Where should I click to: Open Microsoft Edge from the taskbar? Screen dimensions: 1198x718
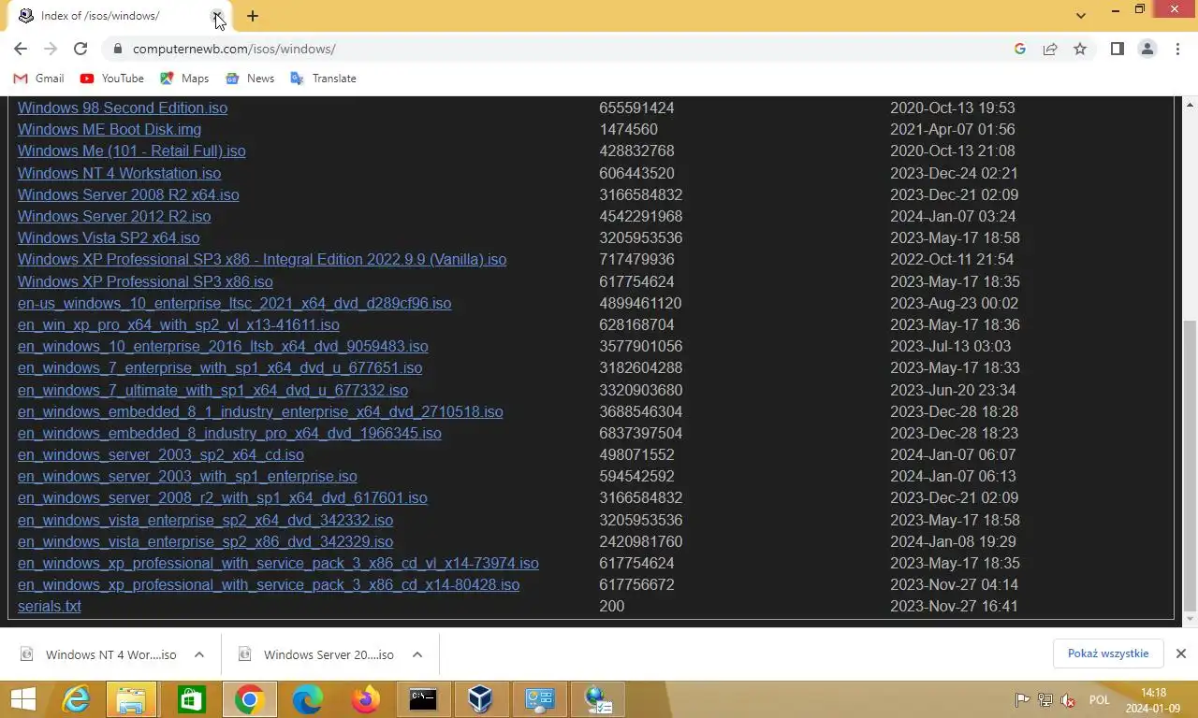tap(307, 699)
